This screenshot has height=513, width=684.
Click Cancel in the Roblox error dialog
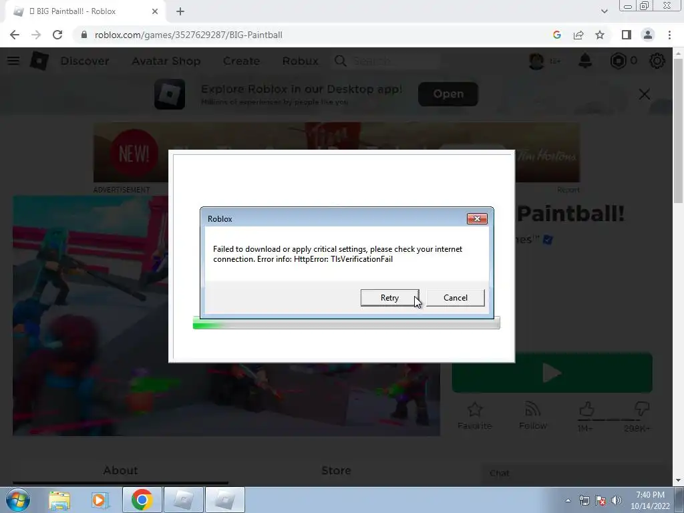[456, 297]
